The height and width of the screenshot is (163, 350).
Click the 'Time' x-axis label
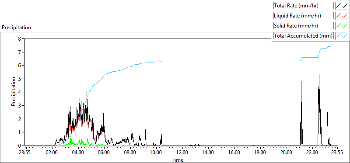(178, 160)
